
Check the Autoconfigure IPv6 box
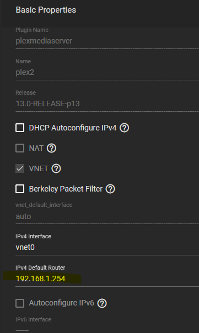[x=20, y=303]
